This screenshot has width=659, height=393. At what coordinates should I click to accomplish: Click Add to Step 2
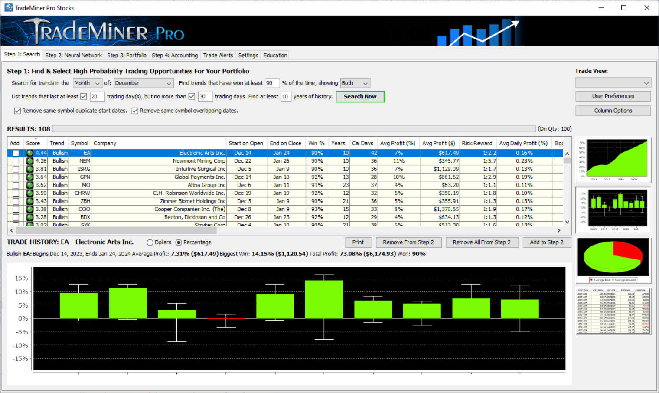pyautogui.click(x=547, y=242)
